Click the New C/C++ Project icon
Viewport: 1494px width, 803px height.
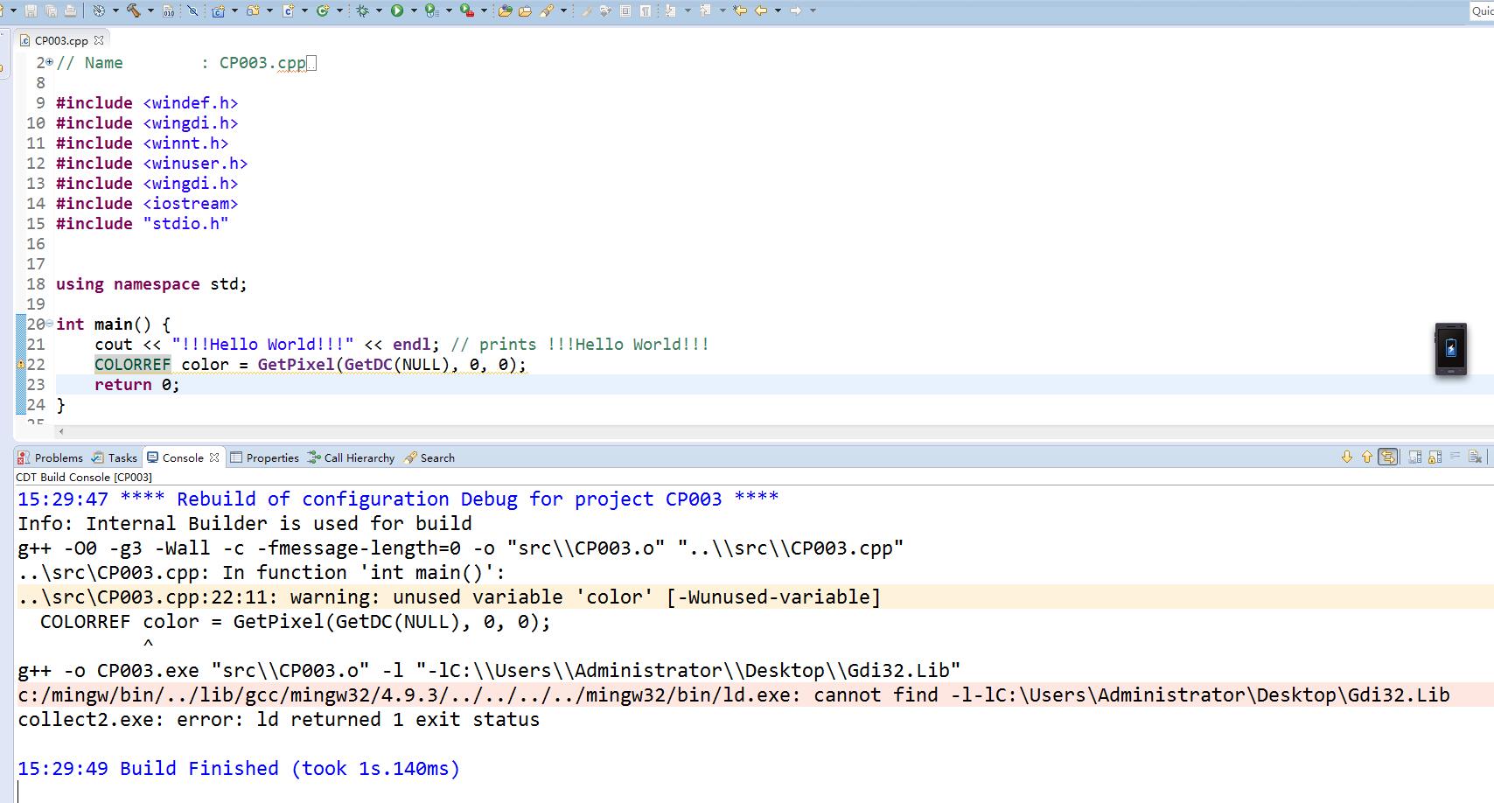click(x=218, y=10)
